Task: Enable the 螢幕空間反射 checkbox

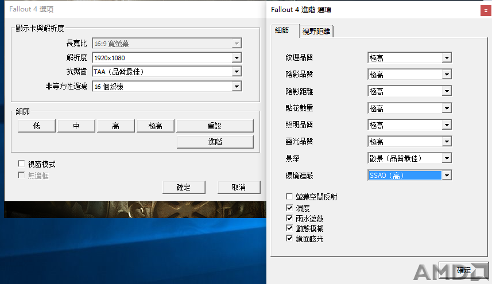Action: pos(289,197)
